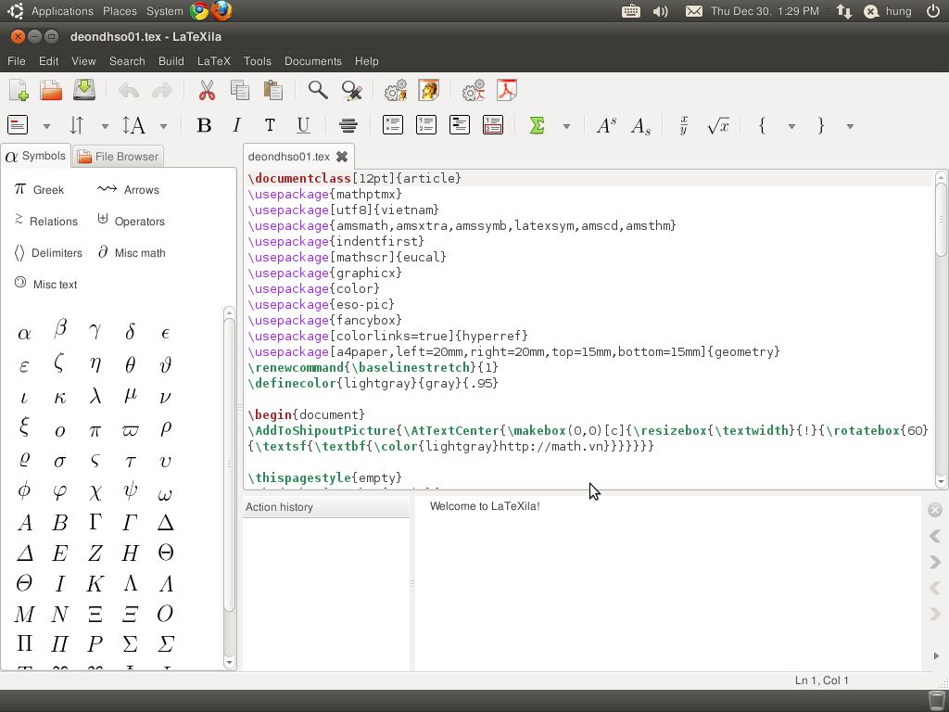Create a new document with the New icon

point(19,91)
